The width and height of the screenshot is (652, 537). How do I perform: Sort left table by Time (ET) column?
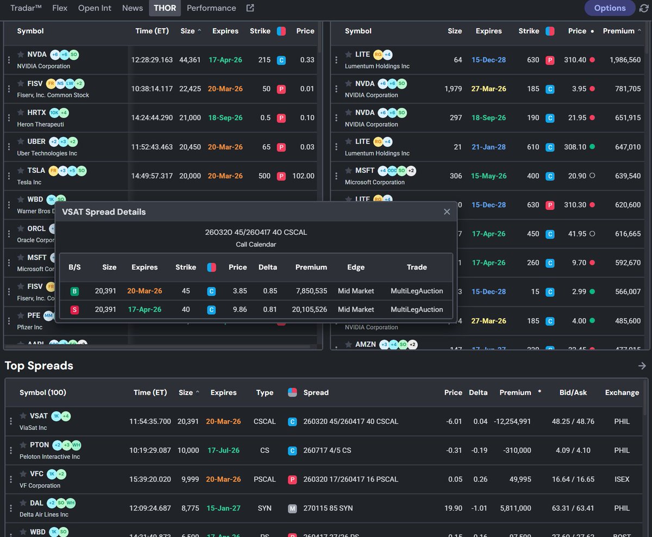(152, 31)
